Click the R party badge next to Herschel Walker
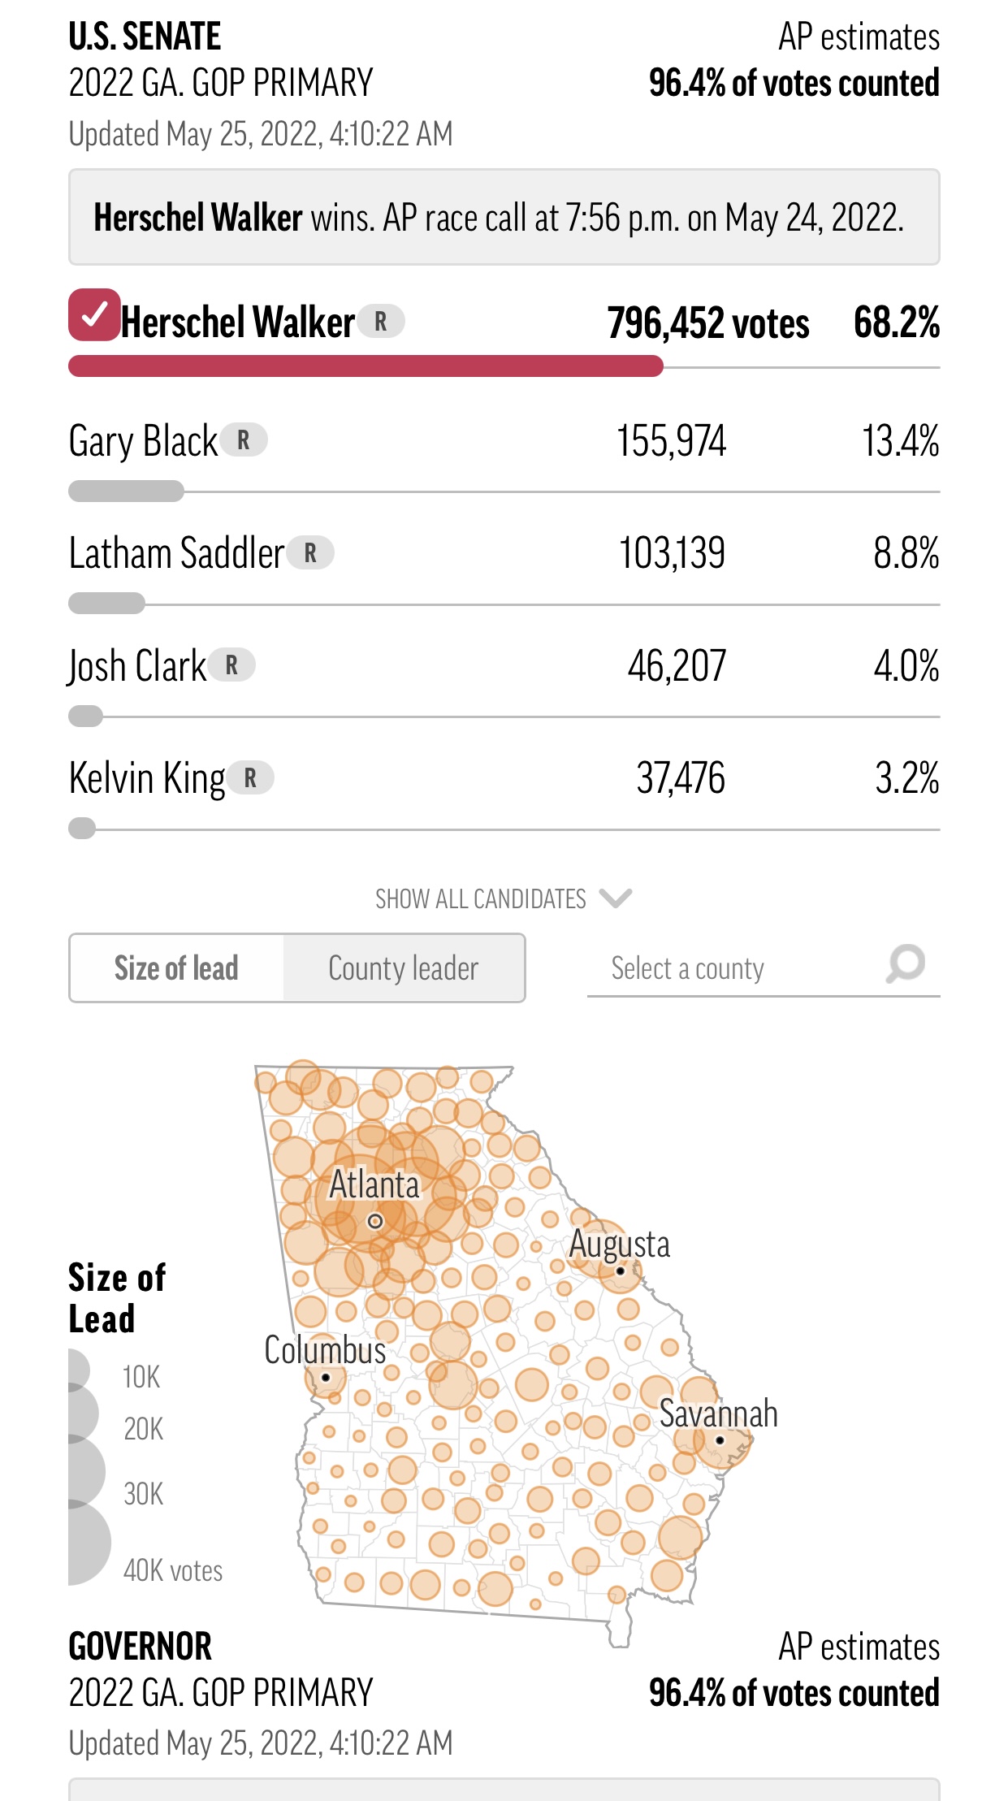The image size is (1008, 1801). tap(381, 322)
